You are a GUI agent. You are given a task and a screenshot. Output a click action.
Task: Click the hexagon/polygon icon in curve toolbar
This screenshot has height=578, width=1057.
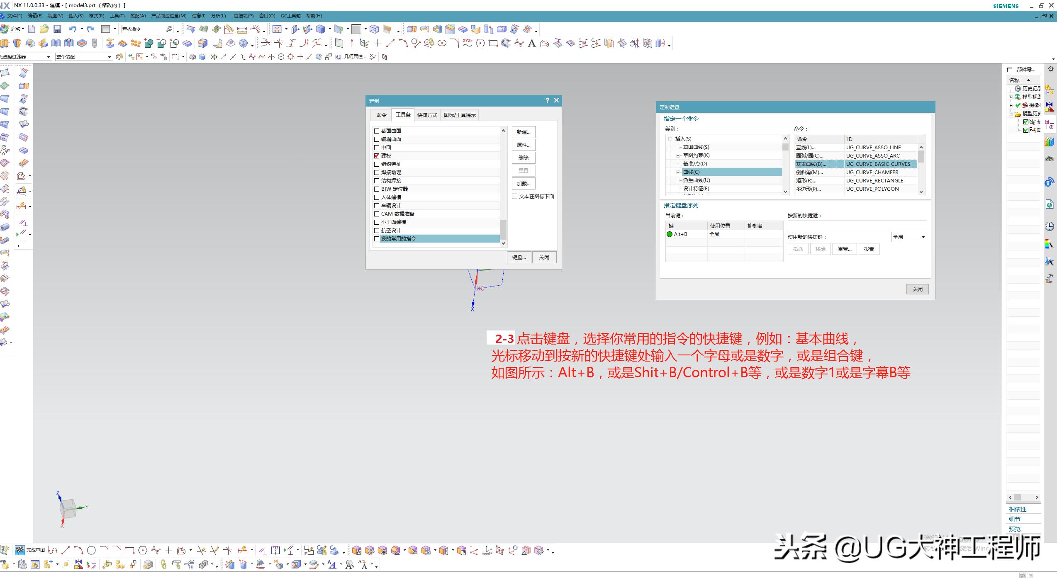pyautogui.click(x=480, y=43)
